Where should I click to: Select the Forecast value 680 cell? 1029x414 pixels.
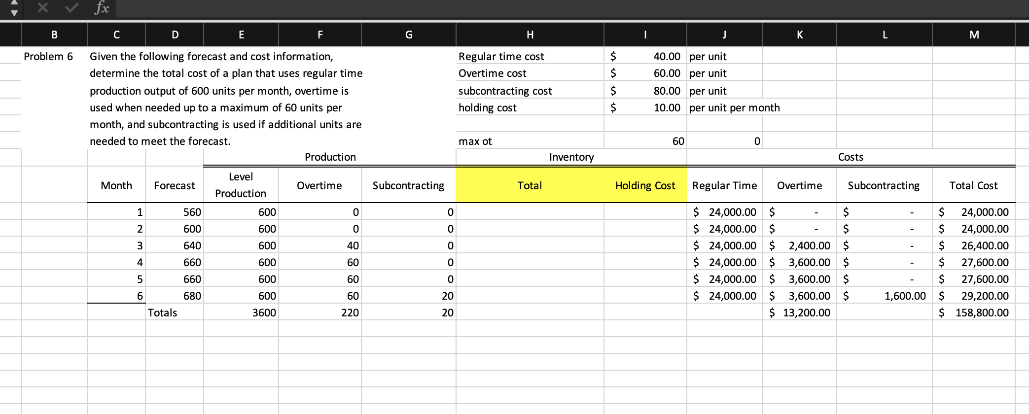[x=174, y=296]
